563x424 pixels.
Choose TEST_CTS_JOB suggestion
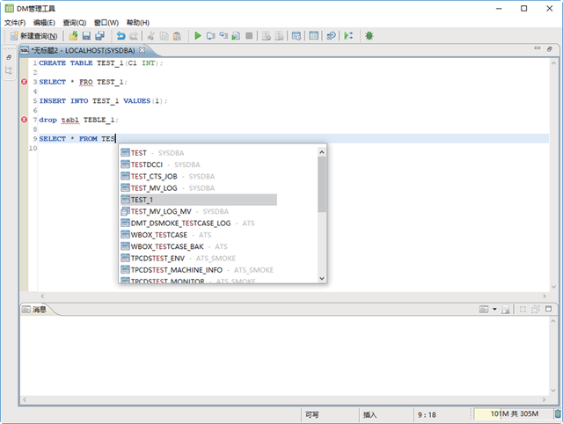point(154,176)
